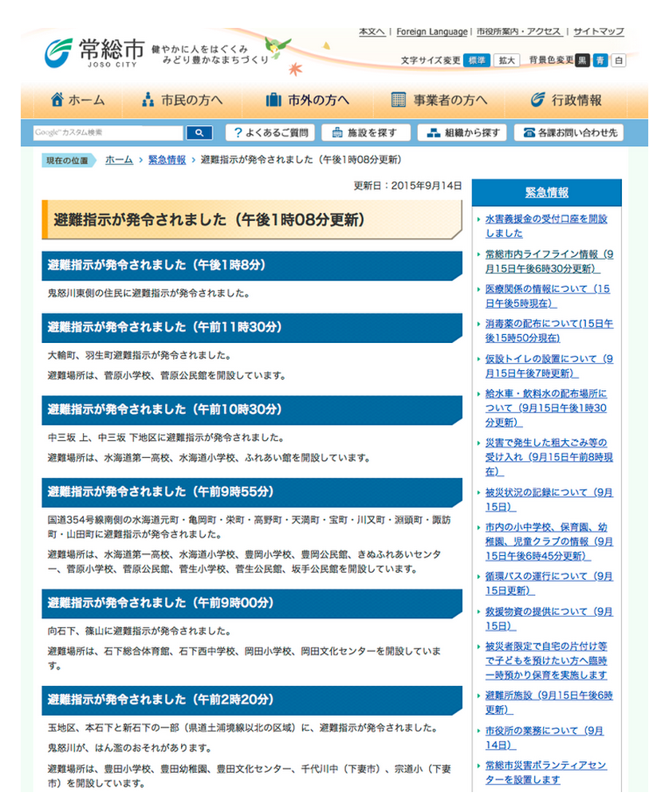Open 消毒薬の配布について link
665x808 pixels.
tap(549, 331)
